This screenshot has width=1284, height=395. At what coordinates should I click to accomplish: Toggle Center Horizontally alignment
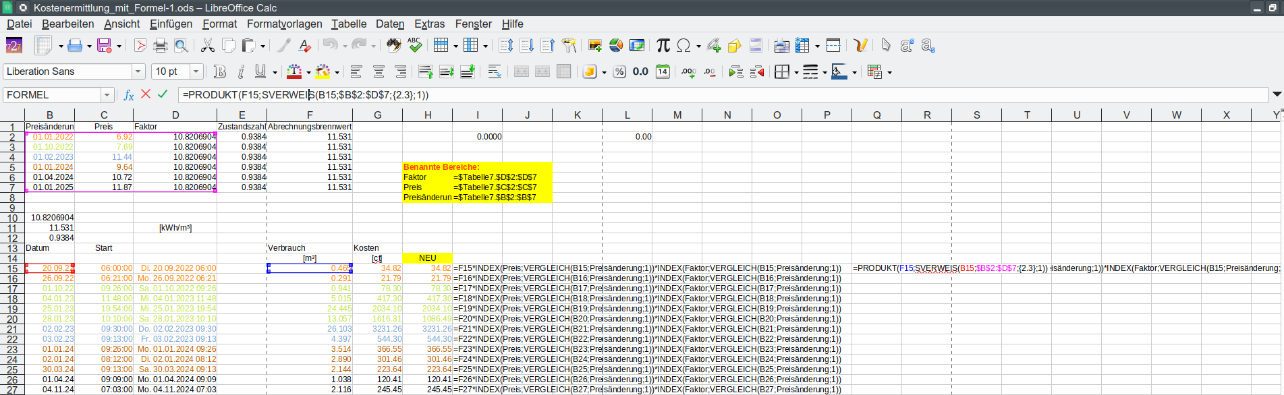click(x=379, y=71)
